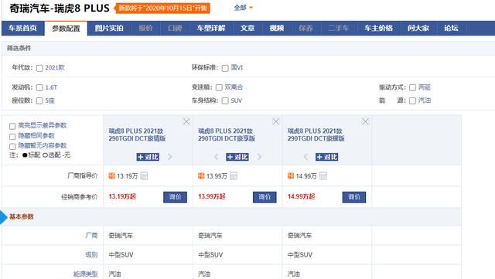The width and height of the screenshot is (495, 279).
Task: Click the 13.19万起 dealer price
Action: (x=122, y=196)
